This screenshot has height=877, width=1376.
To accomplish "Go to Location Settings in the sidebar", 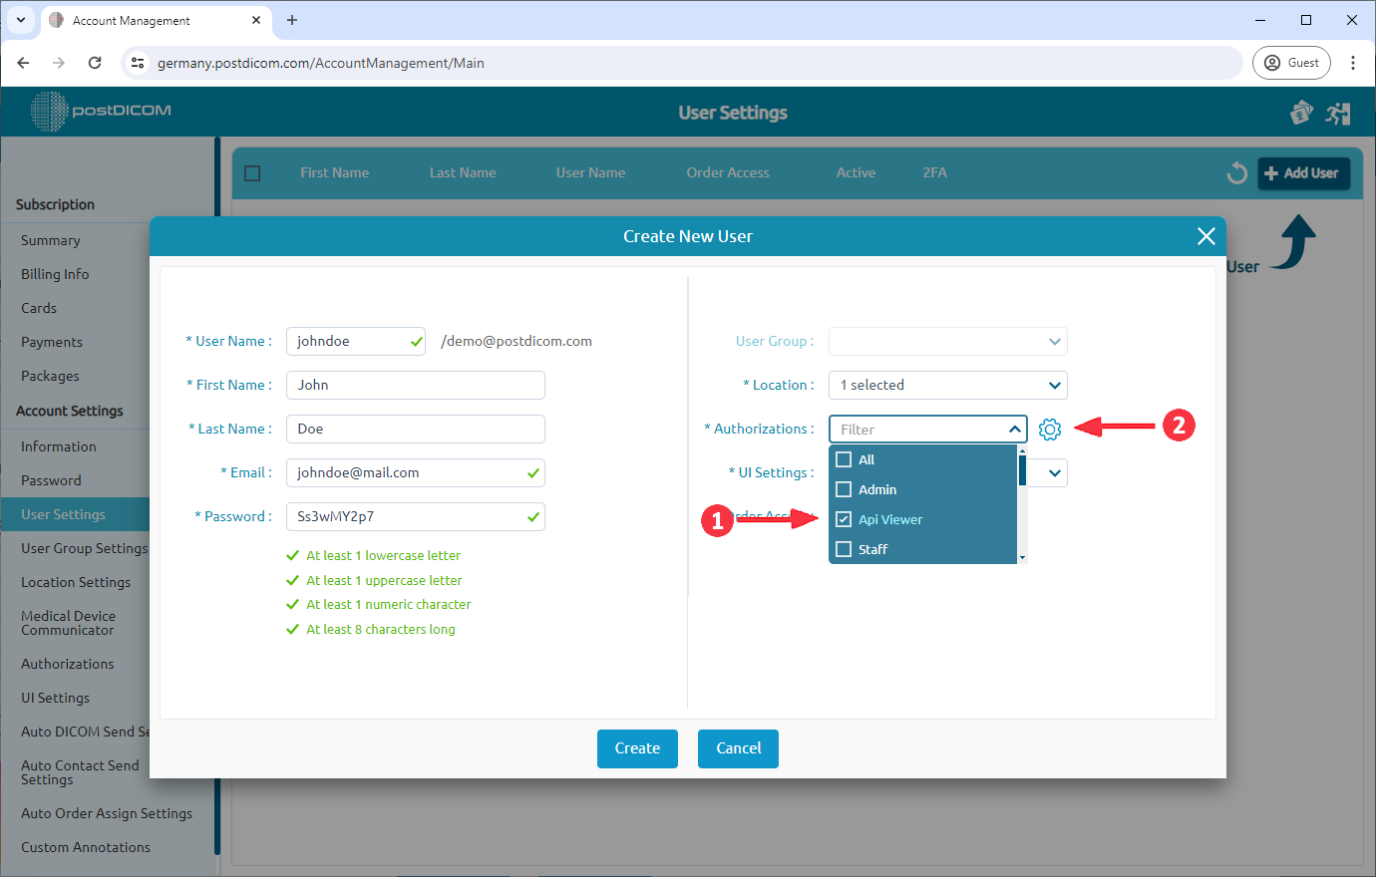I will (x=75, y=582).
